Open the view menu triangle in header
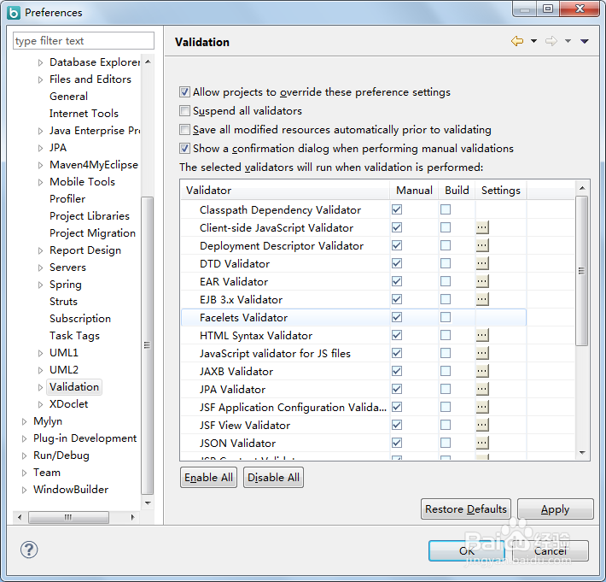The width and height of the screenshot is (606, 582). [x=585, y=41]
